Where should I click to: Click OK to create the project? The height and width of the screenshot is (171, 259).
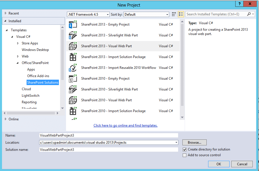(219, 164)
